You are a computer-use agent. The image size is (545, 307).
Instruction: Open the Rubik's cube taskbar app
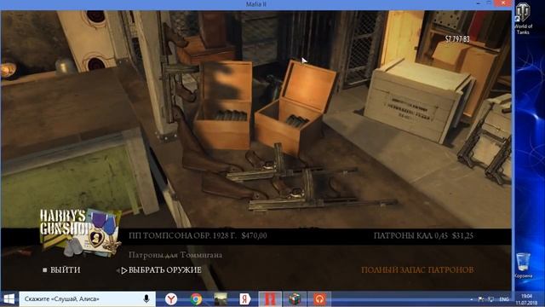(295, 299)
